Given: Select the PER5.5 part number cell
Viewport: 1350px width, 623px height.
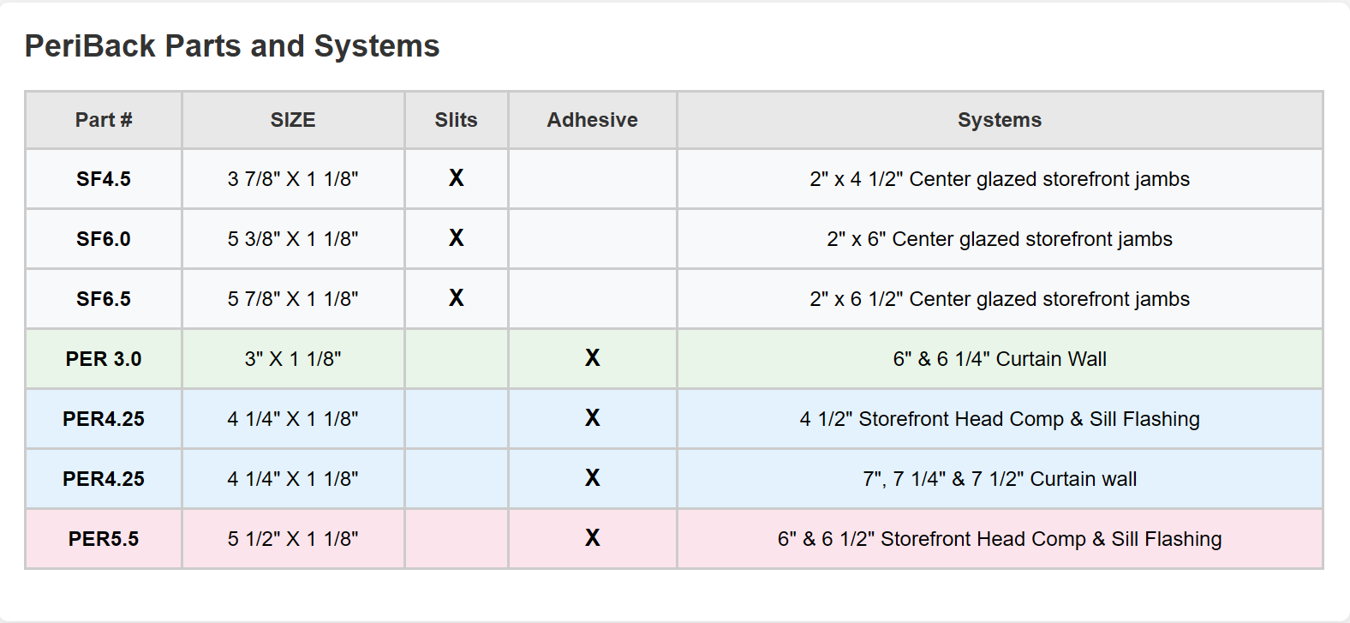Looking at the screenshot, I should pyautogui.click(x=104, y=539).
